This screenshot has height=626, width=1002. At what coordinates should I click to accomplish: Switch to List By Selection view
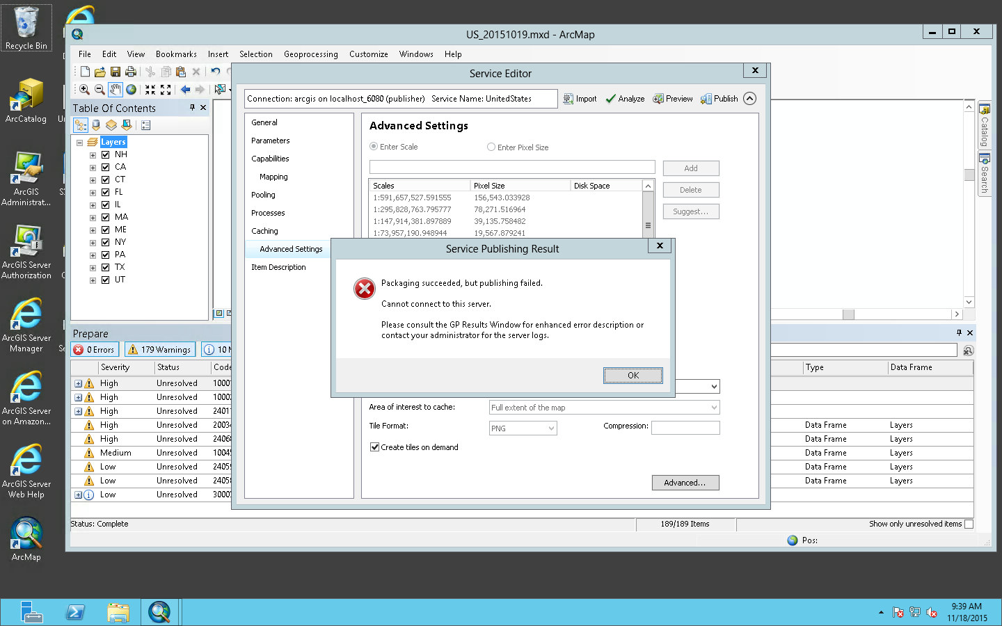(x=127, y=125)
